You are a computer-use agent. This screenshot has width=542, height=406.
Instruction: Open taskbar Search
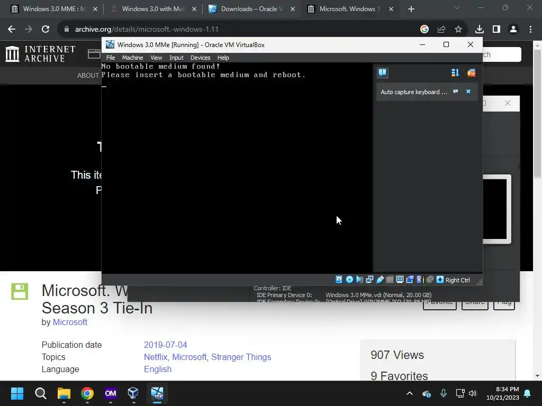pyautogui.click(x=40, y=393)
